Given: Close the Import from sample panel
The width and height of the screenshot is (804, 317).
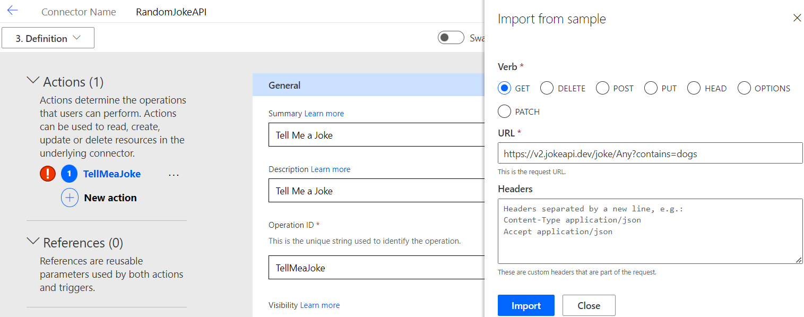Looking at the screenshot, I should tap(797, 18).
